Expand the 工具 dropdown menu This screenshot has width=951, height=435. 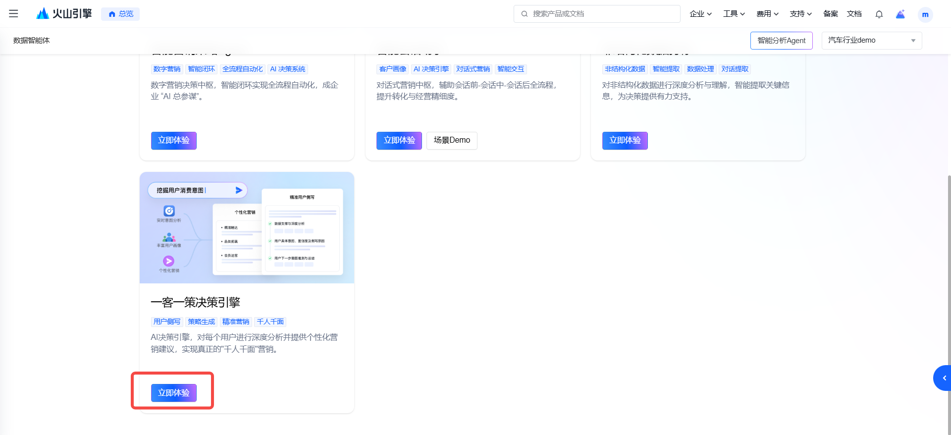click(734, 14)
